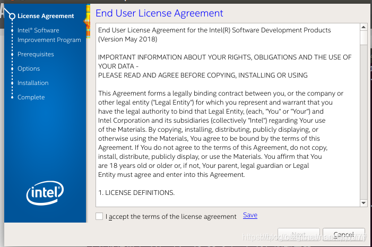Go to Prerequisites step in sidebar
372x247 pixels.
(36, 54)
